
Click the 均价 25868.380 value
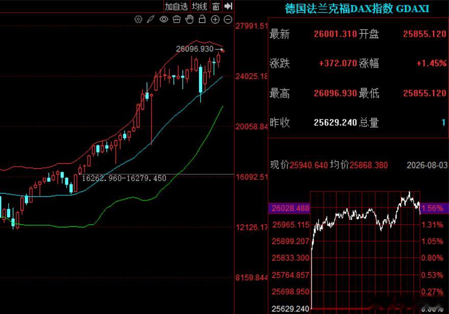point(368,165)
